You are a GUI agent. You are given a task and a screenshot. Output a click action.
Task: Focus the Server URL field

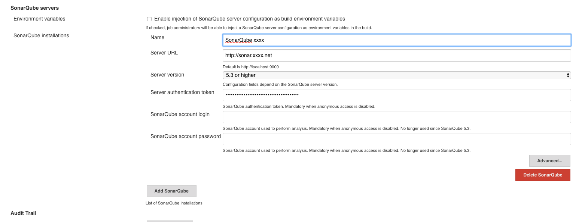point(397,55)
